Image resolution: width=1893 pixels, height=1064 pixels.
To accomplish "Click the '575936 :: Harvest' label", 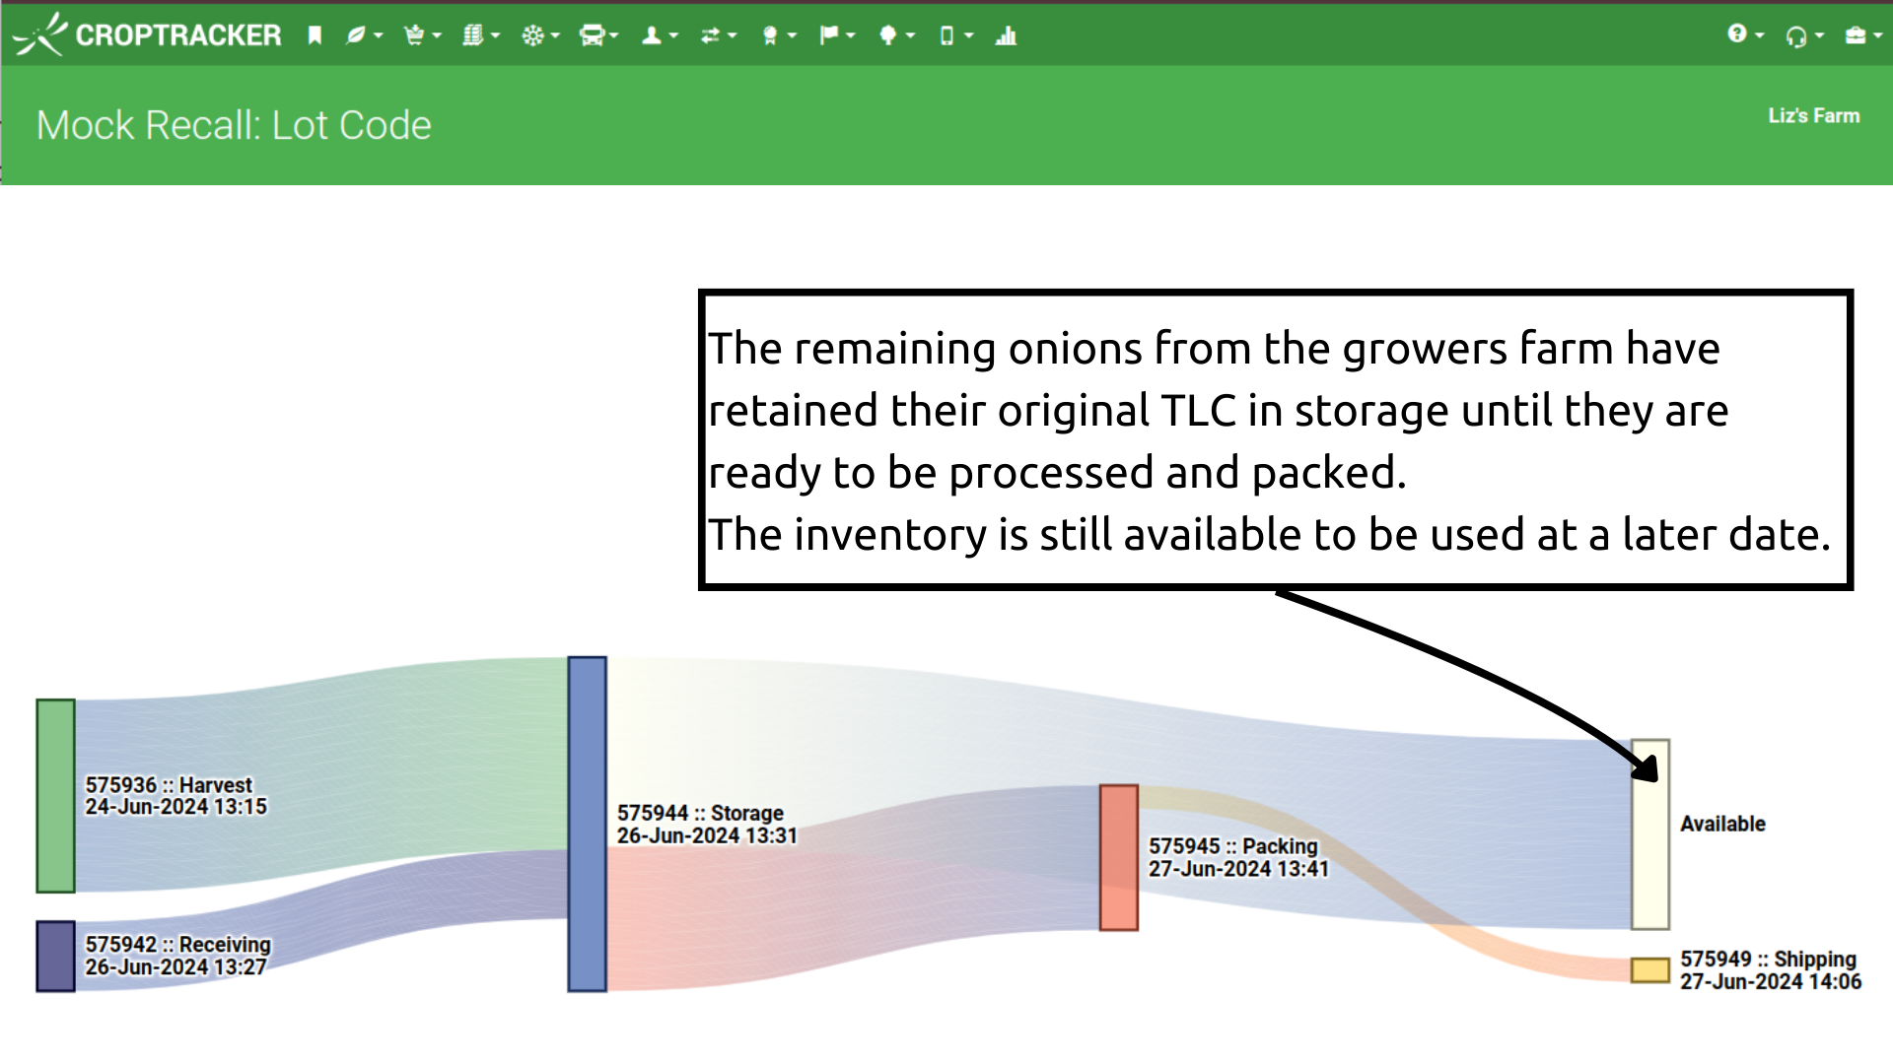I will (169, 785).
